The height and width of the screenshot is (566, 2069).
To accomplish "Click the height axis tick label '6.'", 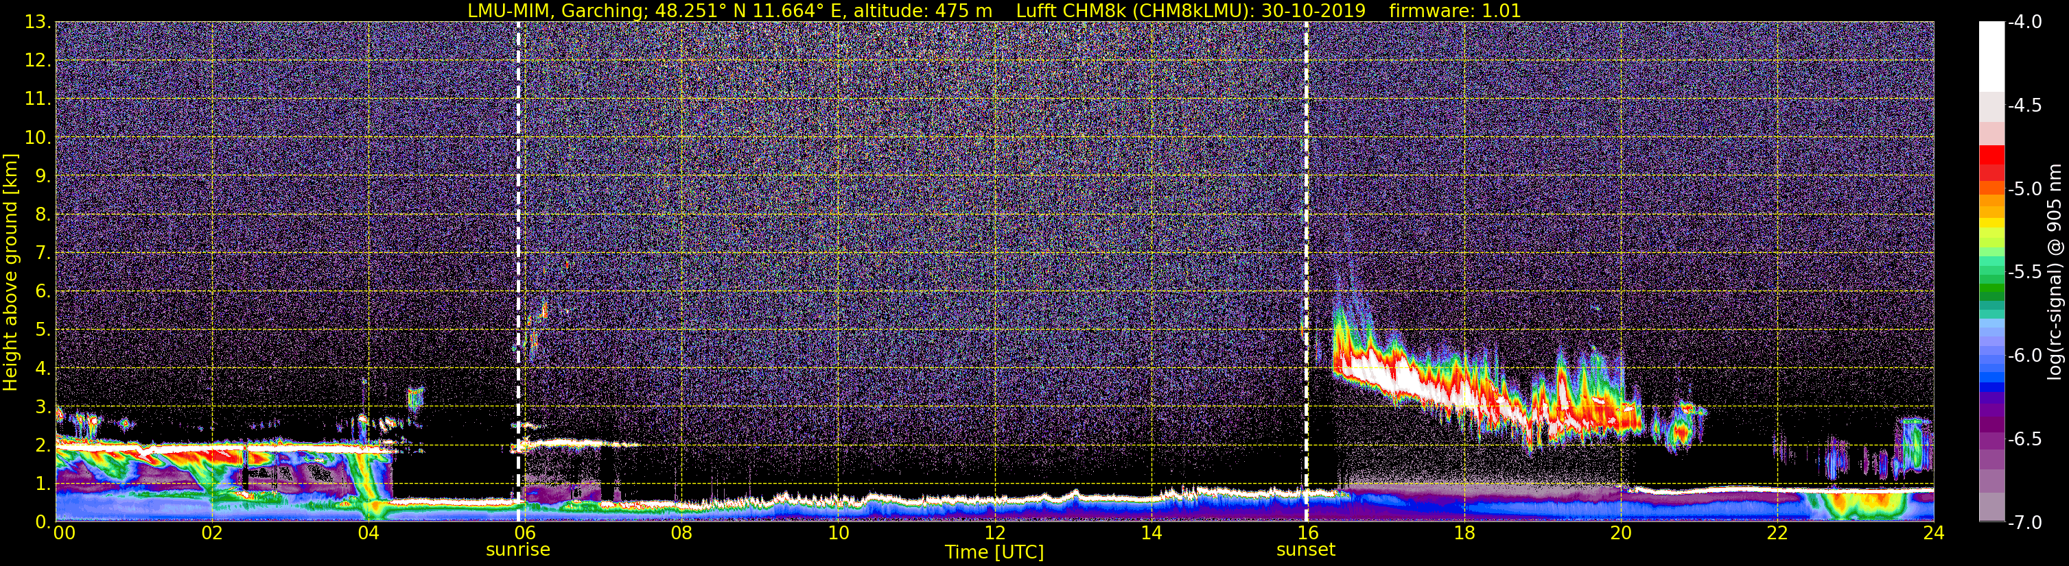I will point(43,291).
